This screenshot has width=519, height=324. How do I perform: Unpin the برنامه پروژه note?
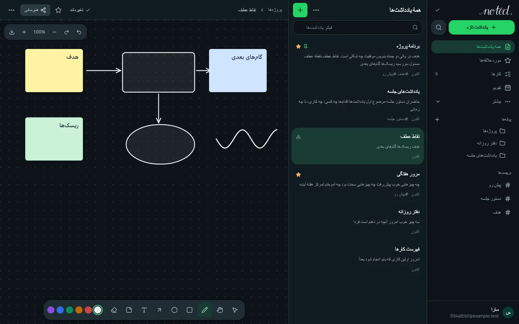tap(306, 46)
